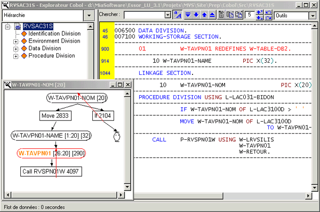The width and height of the screenshot is (320, 212).
Task: Click the Chercher search input field
Action: click(x=145, y=15)
